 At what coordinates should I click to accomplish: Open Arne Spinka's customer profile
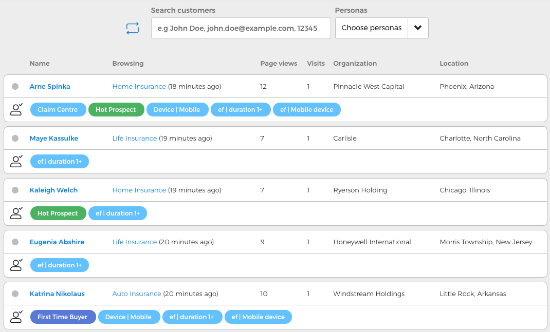50,87
